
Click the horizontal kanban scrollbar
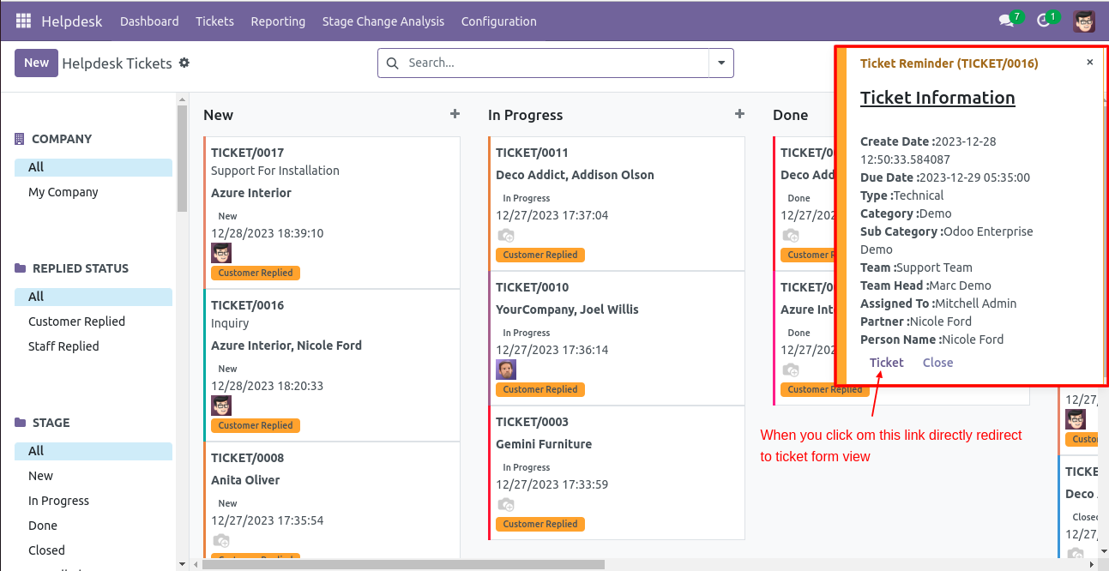[403, 564]
